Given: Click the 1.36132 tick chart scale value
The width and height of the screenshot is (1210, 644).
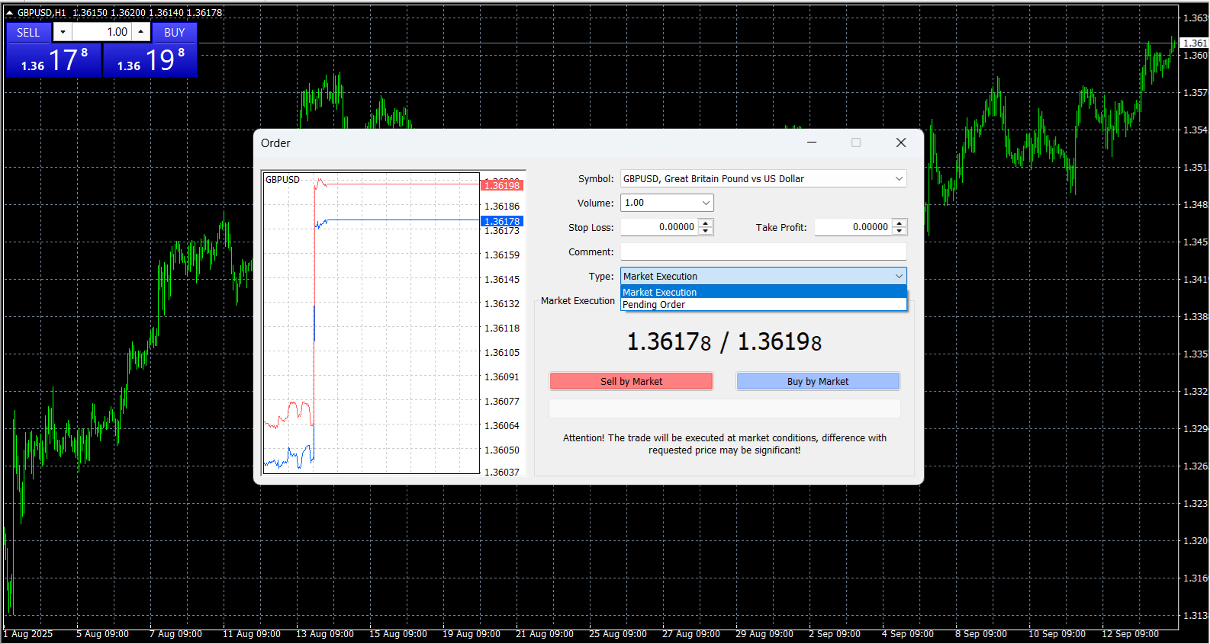Looking at the screenshot, I should (502, 303).
